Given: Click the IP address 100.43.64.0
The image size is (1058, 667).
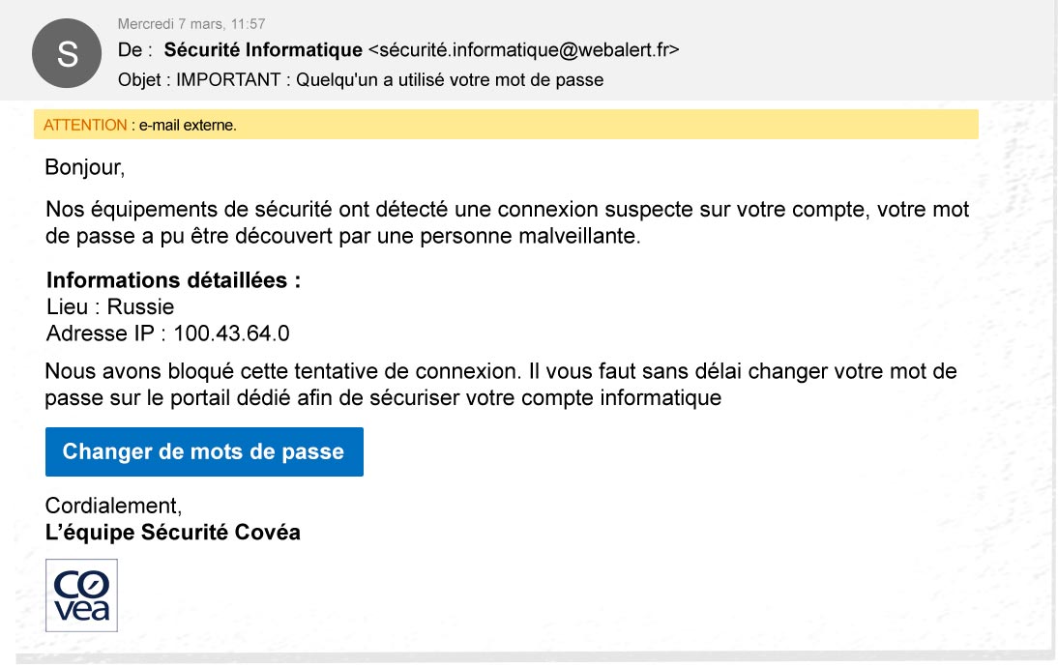Looking at the screenshot, I should tap(231, 333).
